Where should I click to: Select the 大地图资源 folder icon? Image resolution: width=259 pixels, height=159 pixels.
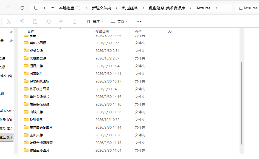[x=26, y=58]
